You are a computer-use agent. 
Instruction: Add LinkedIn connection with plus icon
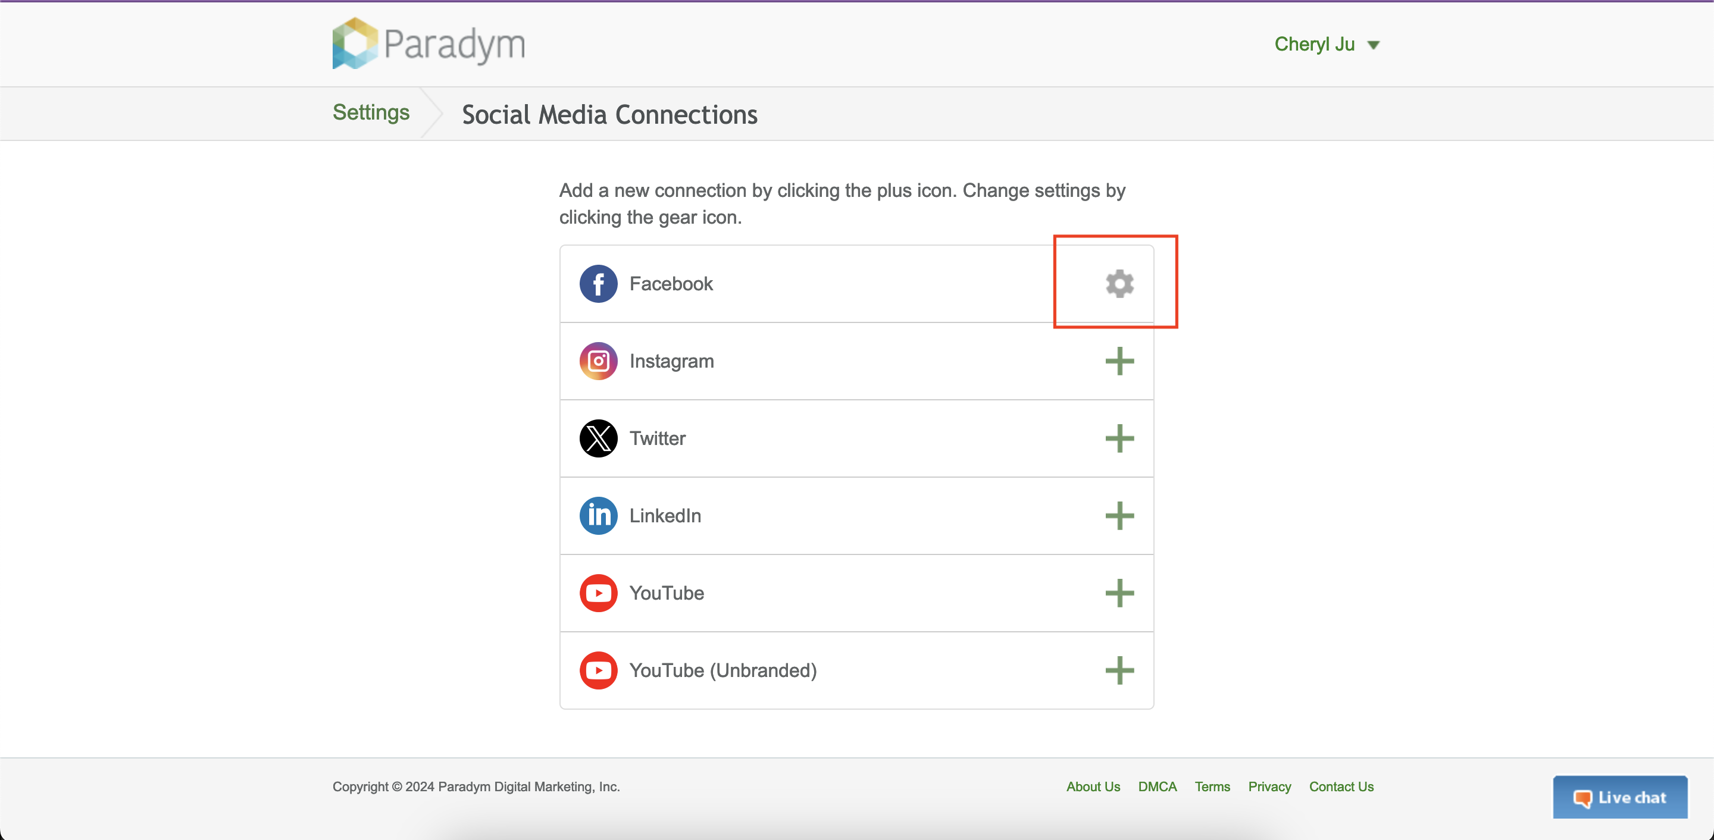point(1119,515)
